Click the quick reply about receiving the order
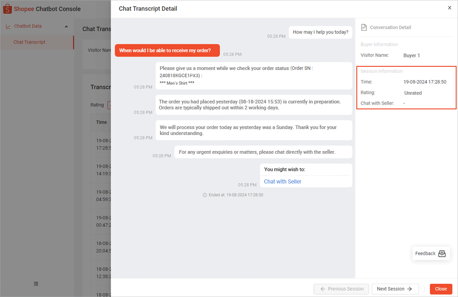This screenshot has width=458, height=297. 167,50
